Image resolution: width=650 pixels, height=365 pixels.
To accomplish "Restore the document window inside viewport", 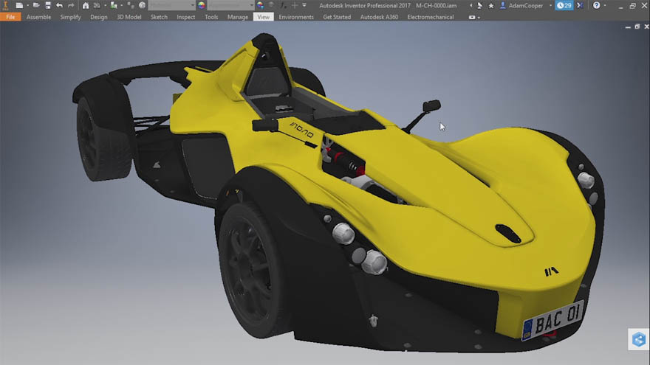I will (637, 27).
